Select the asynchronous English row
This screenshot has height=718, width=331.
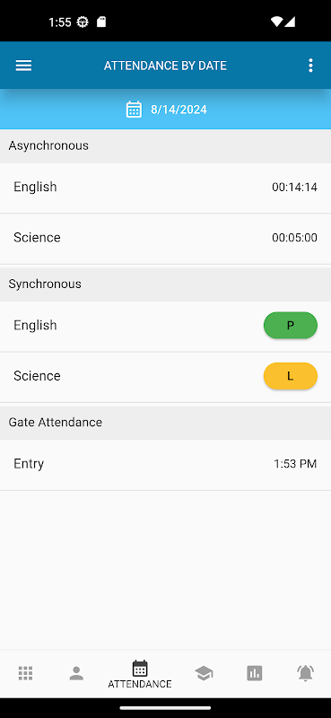click(165, 188)
